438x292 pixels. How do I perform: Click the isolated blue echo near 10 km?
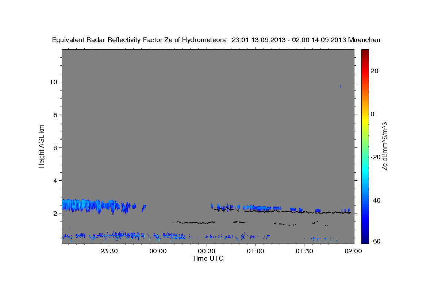click(x=341, y=87)
